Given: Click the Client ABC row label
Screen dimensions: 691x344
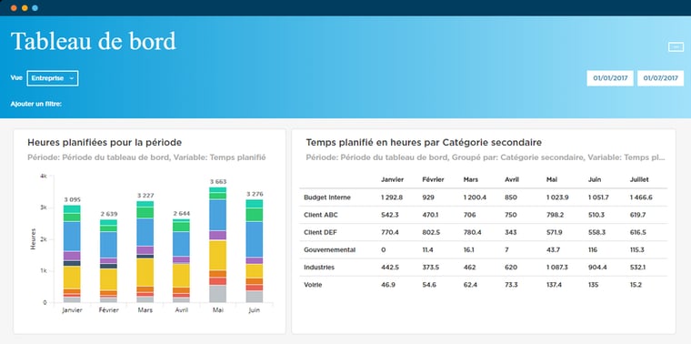Looking at the screenshot, I should pyautogui.click(x=321, y=215).
